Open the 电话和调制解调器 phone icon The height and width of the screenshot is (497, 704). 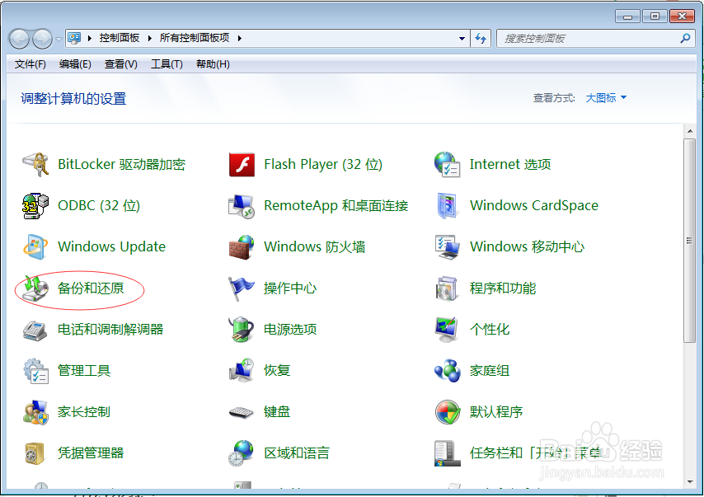tap(35, 330)
